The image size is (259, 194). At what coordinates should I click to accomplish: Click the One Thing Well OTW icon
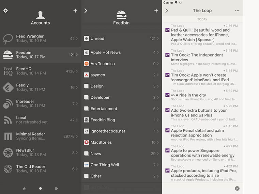(x=86, y=165)
